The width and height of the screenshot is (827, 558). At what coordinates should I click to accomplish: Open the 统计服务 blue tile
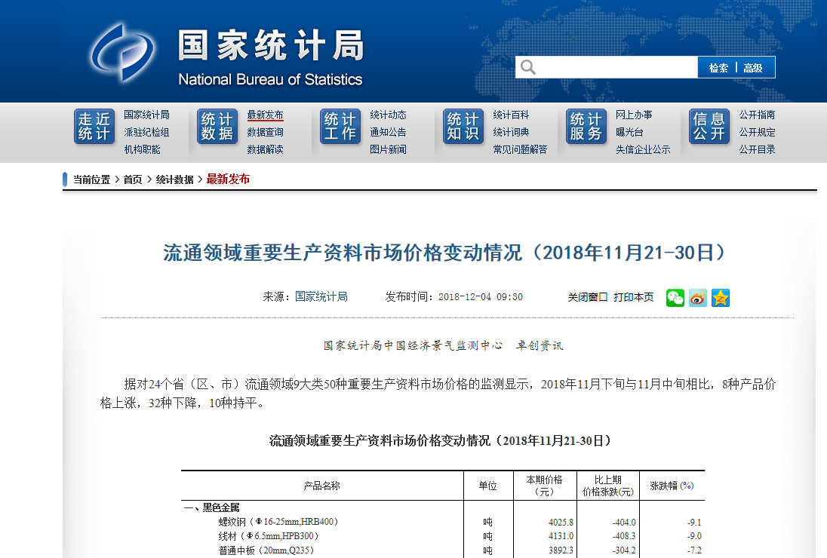click(586, 127)
